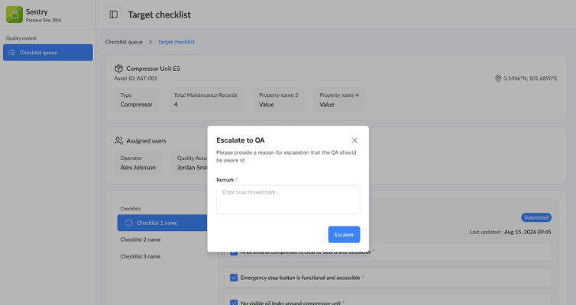Open Checklist queue in sidebar
This screenshot has width=576, height=305.
(x=48, y=53)
